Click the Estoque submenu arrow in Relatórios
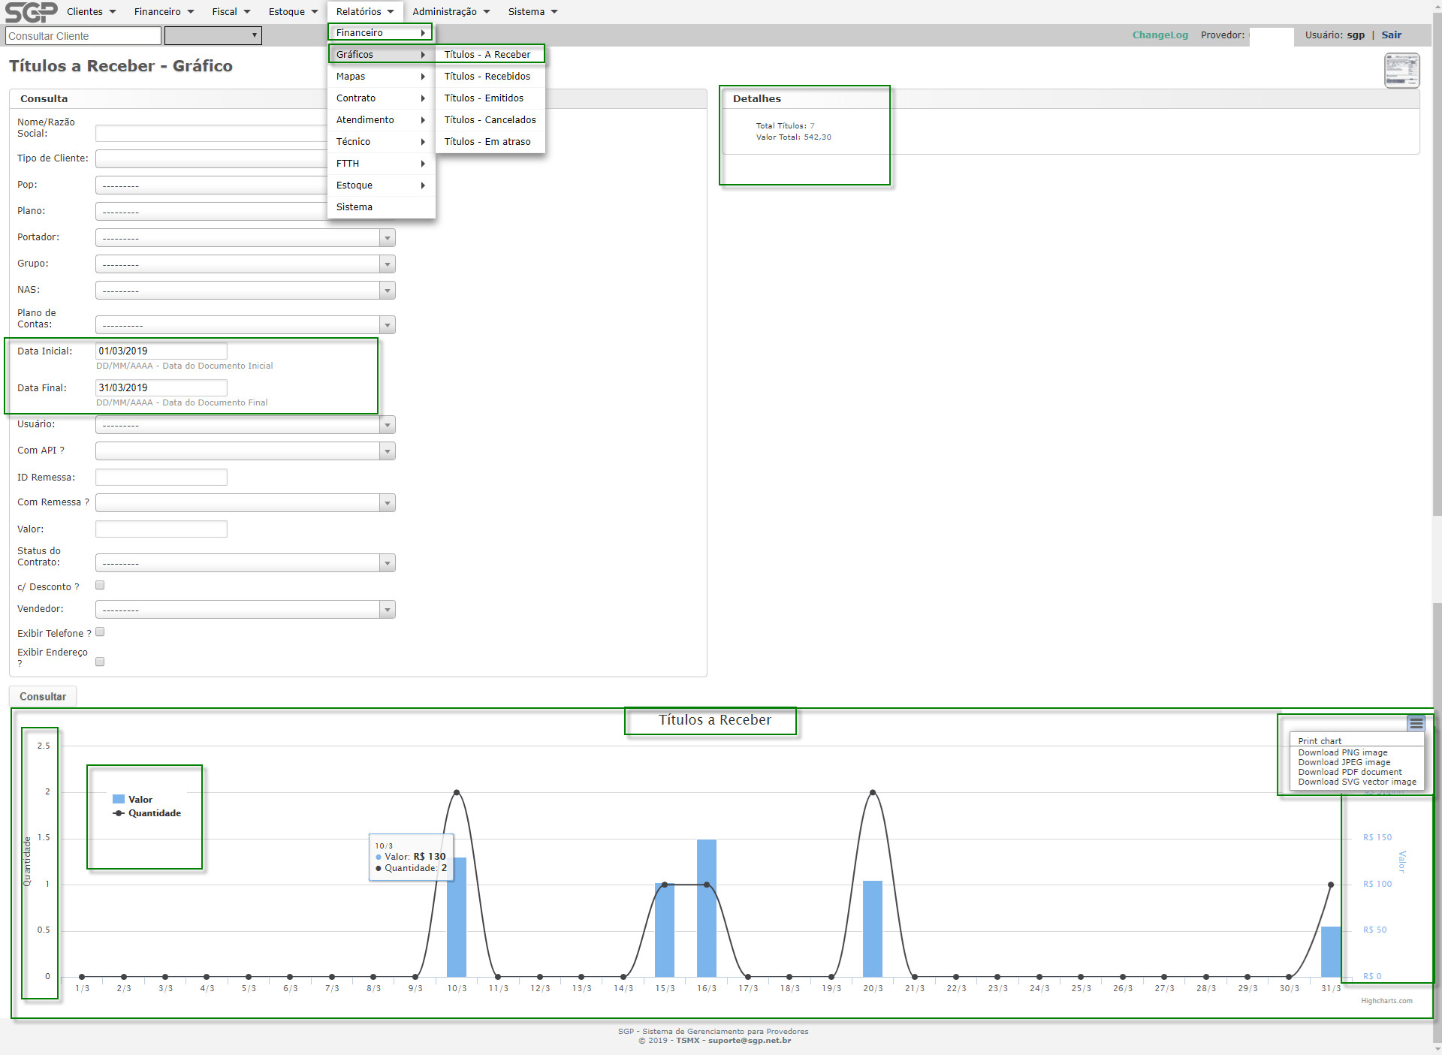Image resolution: width=1442 pixels, height=1055 pixels. [x=423, y=185]
